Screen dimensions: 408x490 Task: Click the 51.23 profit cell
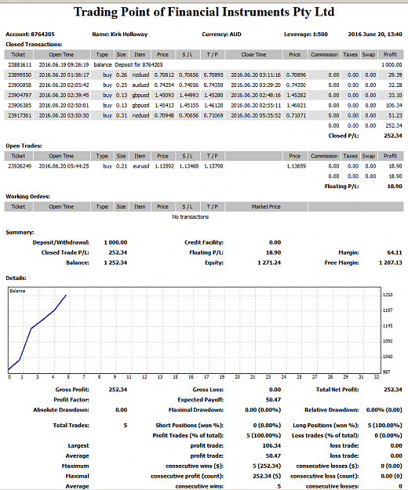click(x=395, y=115)
